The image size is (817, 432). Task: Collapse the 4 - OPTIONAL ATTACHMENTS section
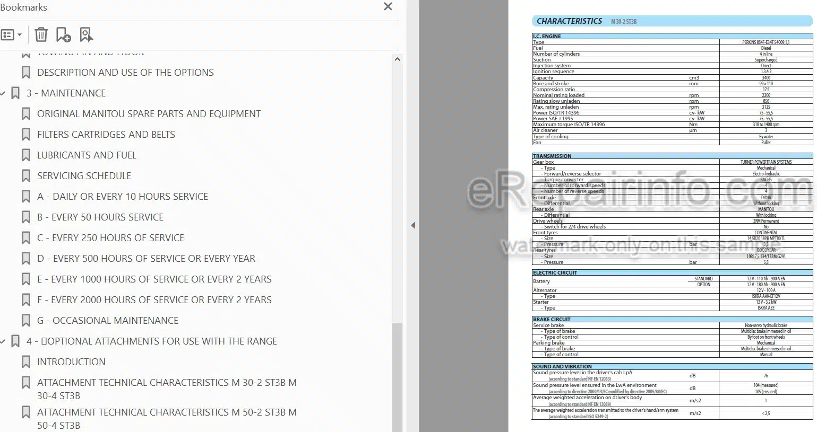(3, 341)
